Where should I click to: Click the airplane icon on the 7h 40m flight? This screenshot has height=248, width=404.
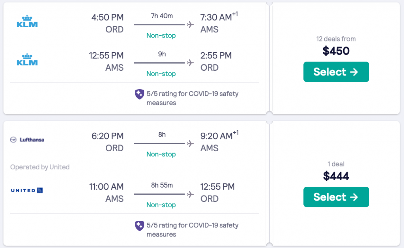191,25
